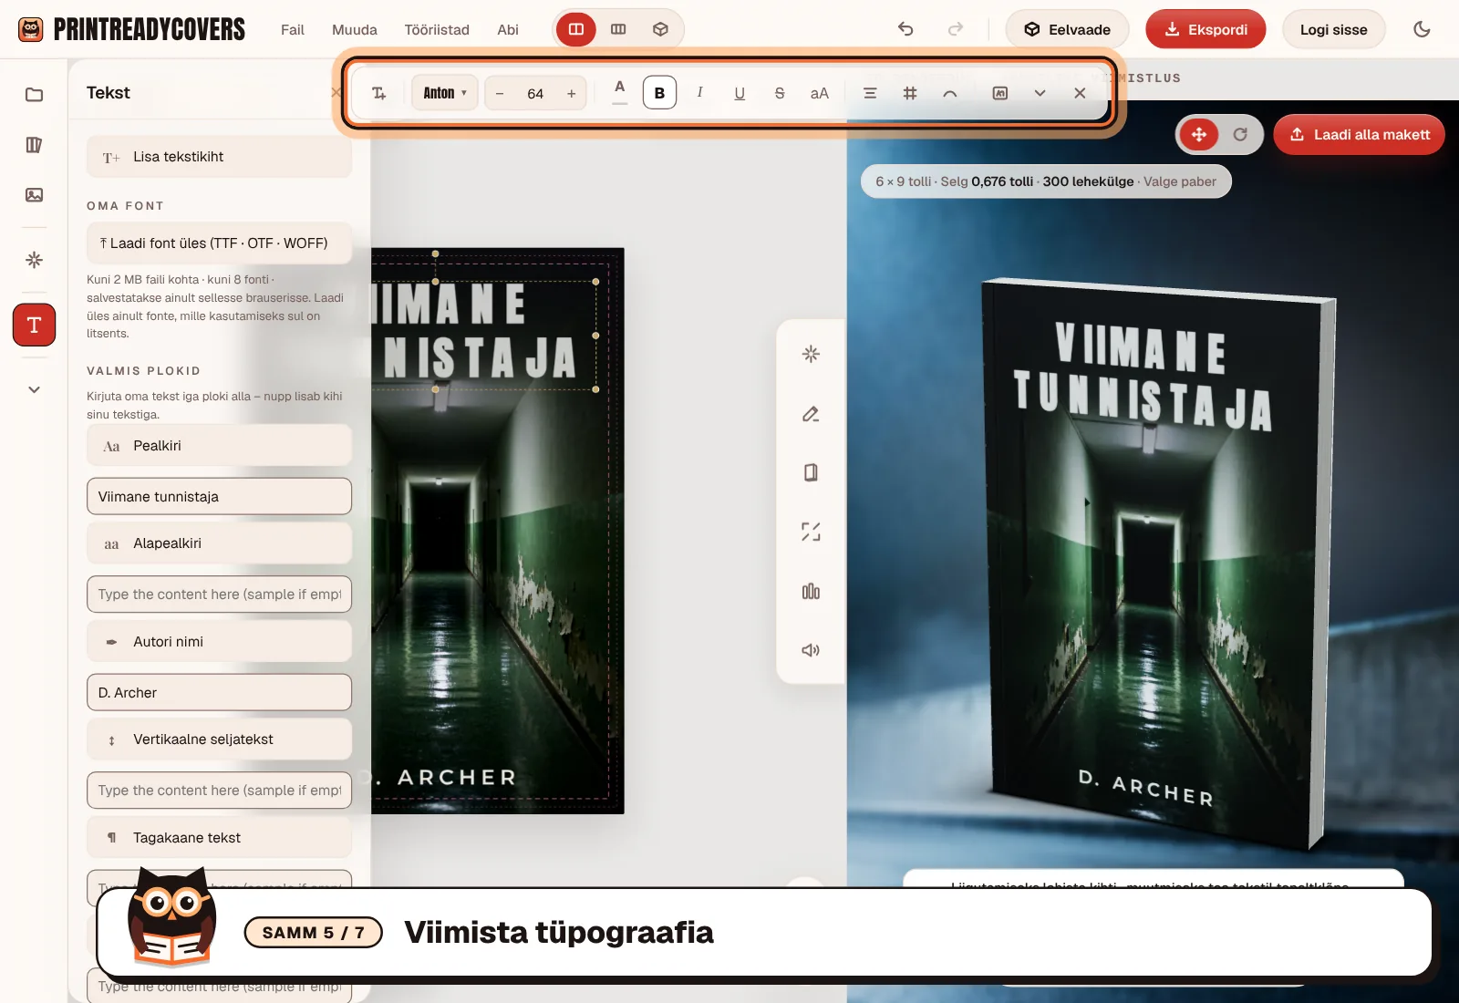Click the grid snap hash icon
Screen dimensions: 1459x1003
click(x=910, y=93)
